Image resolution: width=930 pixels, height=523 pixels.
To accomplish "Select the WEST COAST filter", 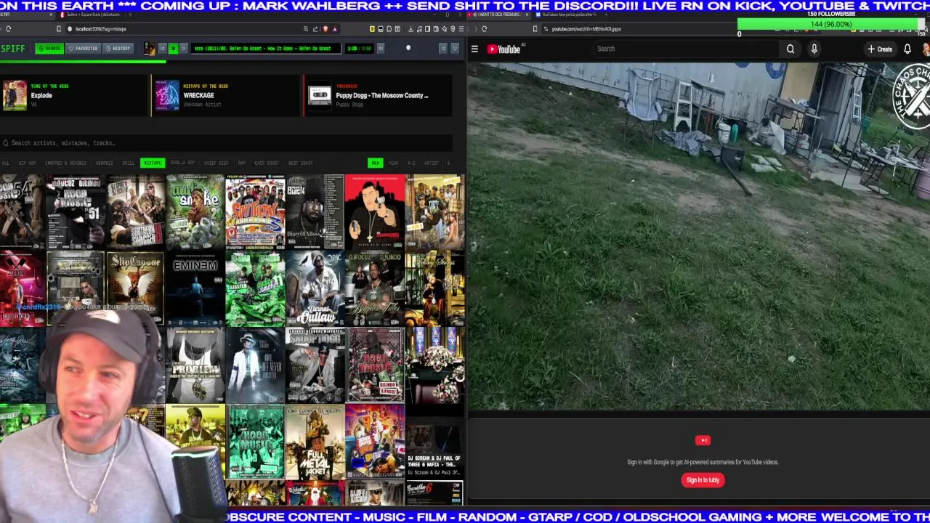I will click(300, 163).
